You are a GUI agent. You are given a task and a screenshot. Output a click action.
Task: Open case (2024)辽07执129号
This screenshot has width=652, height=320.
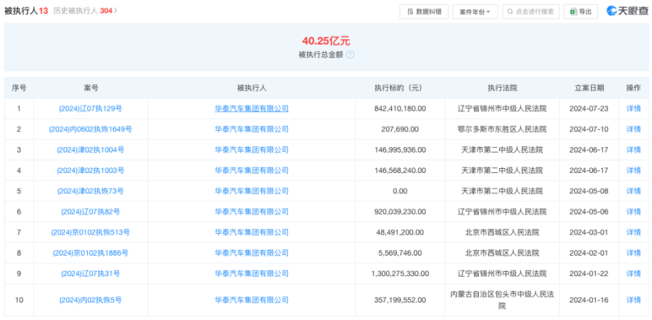(x=91, y=108)
